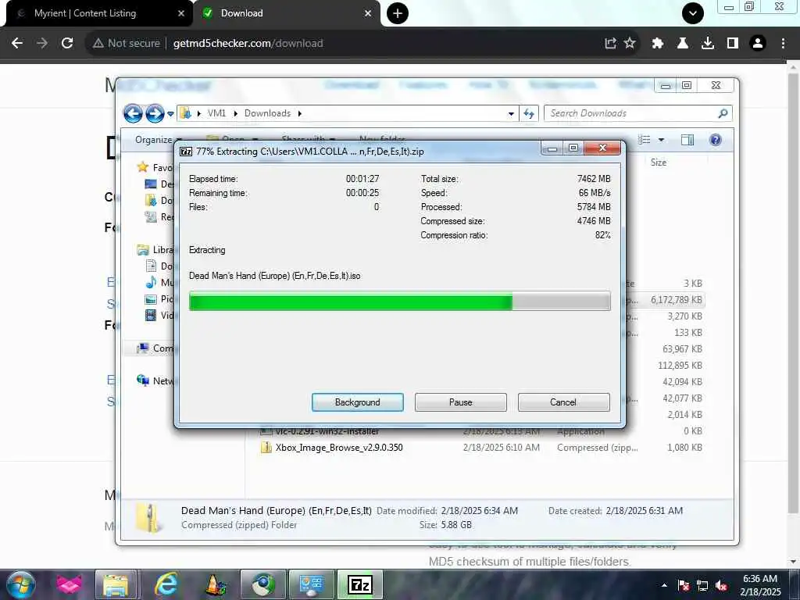
Task: Select Computer in navigation pane
Action: (x=155, y=348)
